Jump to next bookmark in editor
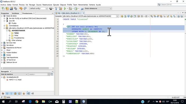The width and height of the screenshot is (186, 104). pos(171,16)
